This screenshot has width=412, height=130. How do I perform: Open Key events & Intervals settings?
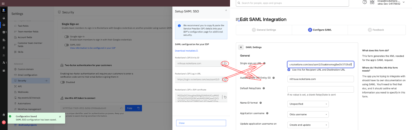point(29,98)
